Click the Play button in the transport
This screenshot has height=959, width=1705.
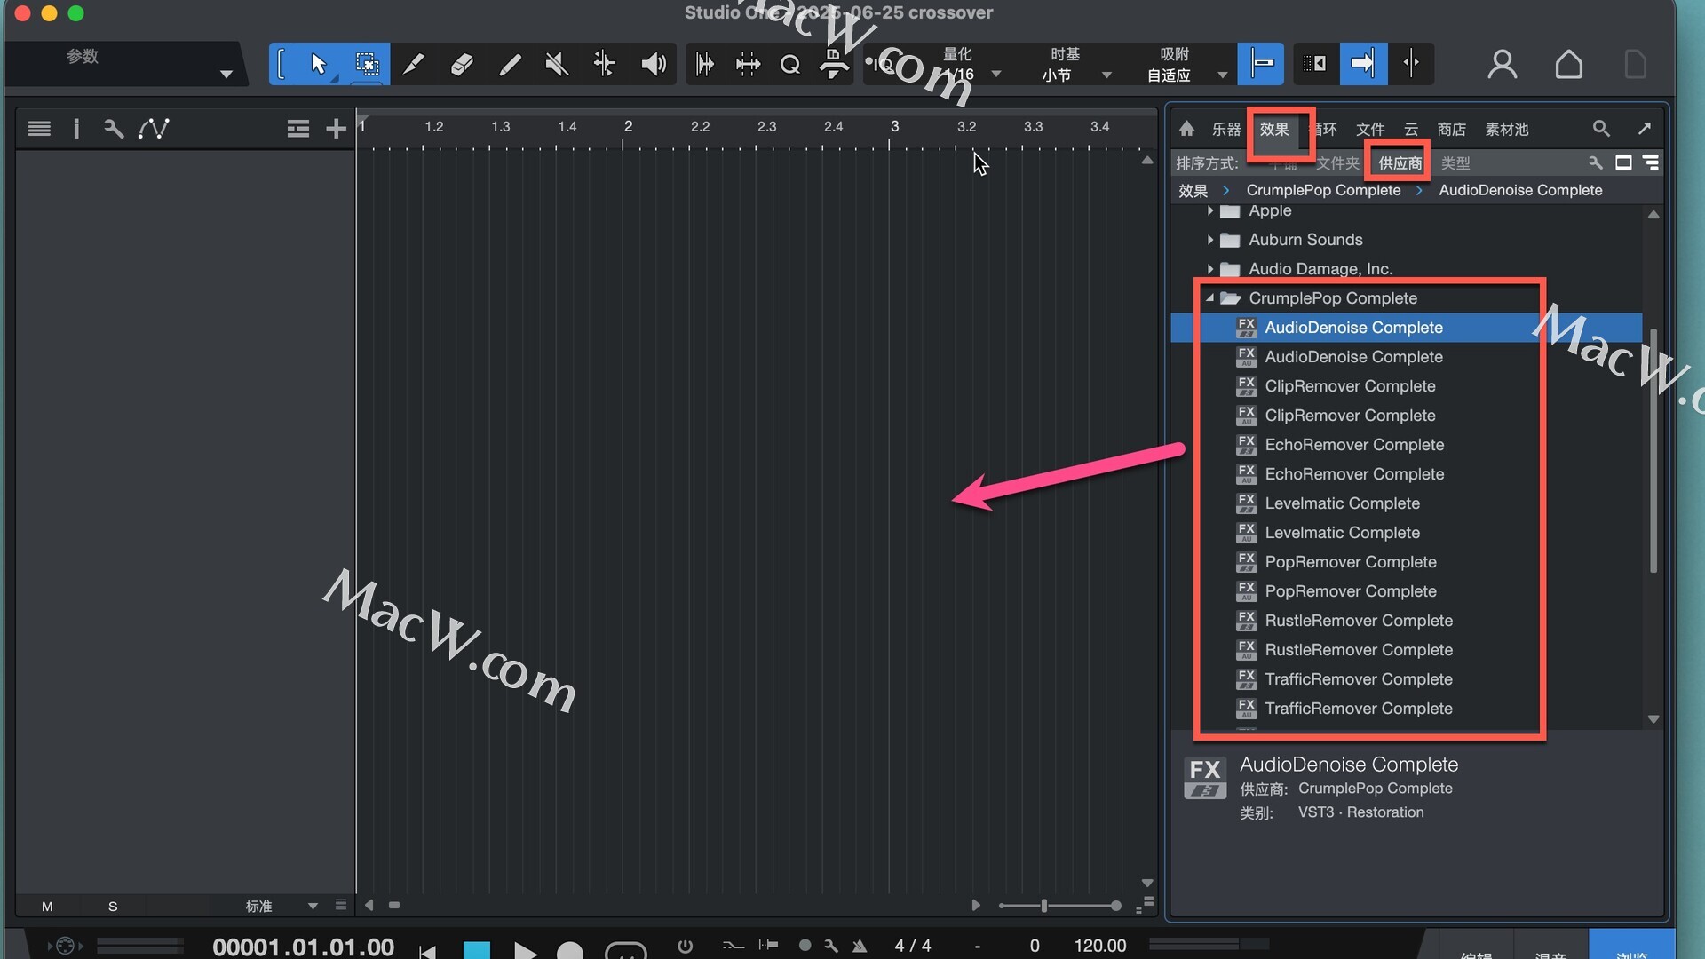(x=526, y=950)
